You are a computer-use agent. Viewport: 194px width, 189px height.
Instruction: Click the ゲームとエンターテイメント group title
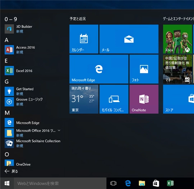(179, 19)
